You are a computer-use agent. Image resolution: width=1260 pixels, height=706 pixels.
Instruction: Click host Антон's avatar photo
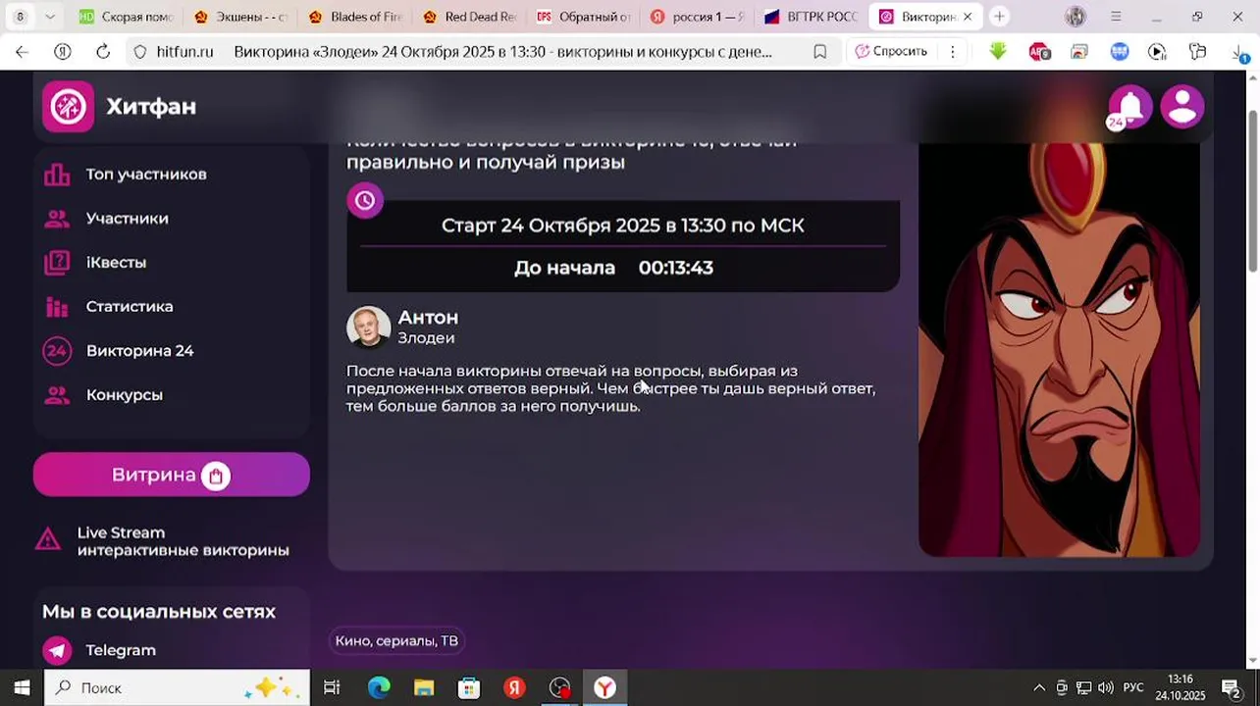click(369, 327)
